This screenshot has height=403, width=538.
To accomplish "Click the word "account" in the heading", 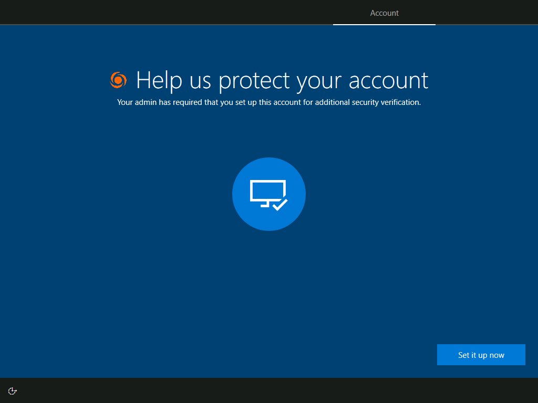I will (x=388, y=80).
